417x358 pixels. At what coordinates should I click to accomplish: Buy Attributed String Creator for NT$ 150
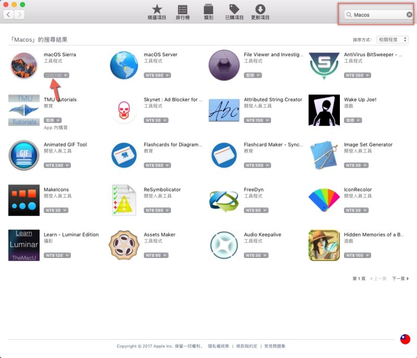click(x=254, y=120)
